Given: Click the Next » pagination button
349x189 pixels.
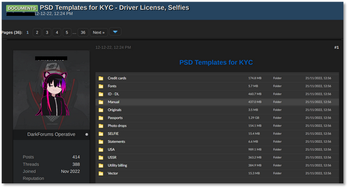Looking at the screenshot, I should pyautogui.click(x=99, y=33).
